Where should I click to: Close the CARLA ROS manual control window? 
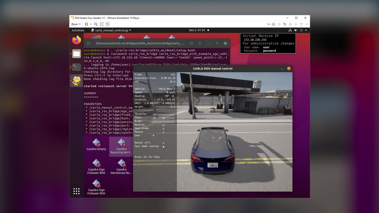(289, 68)
